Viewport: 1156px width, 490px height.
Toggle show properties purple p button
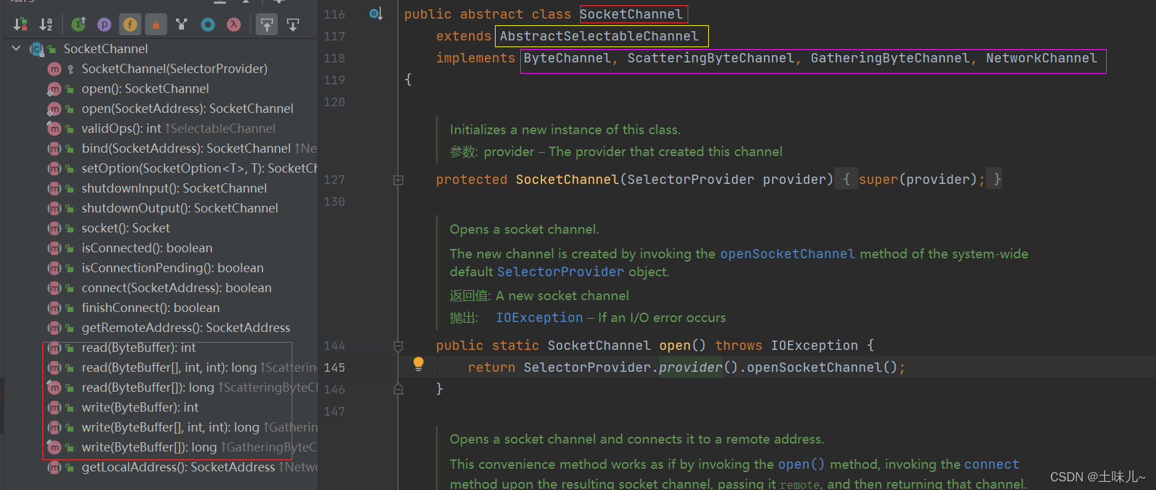[104, 25]
